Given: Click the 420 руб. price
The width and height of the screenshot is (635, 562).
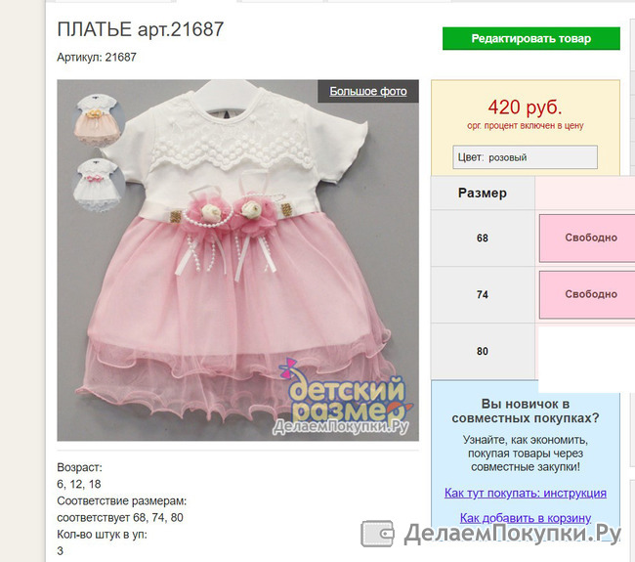Looking at the screenshot, I should (525, 108).
